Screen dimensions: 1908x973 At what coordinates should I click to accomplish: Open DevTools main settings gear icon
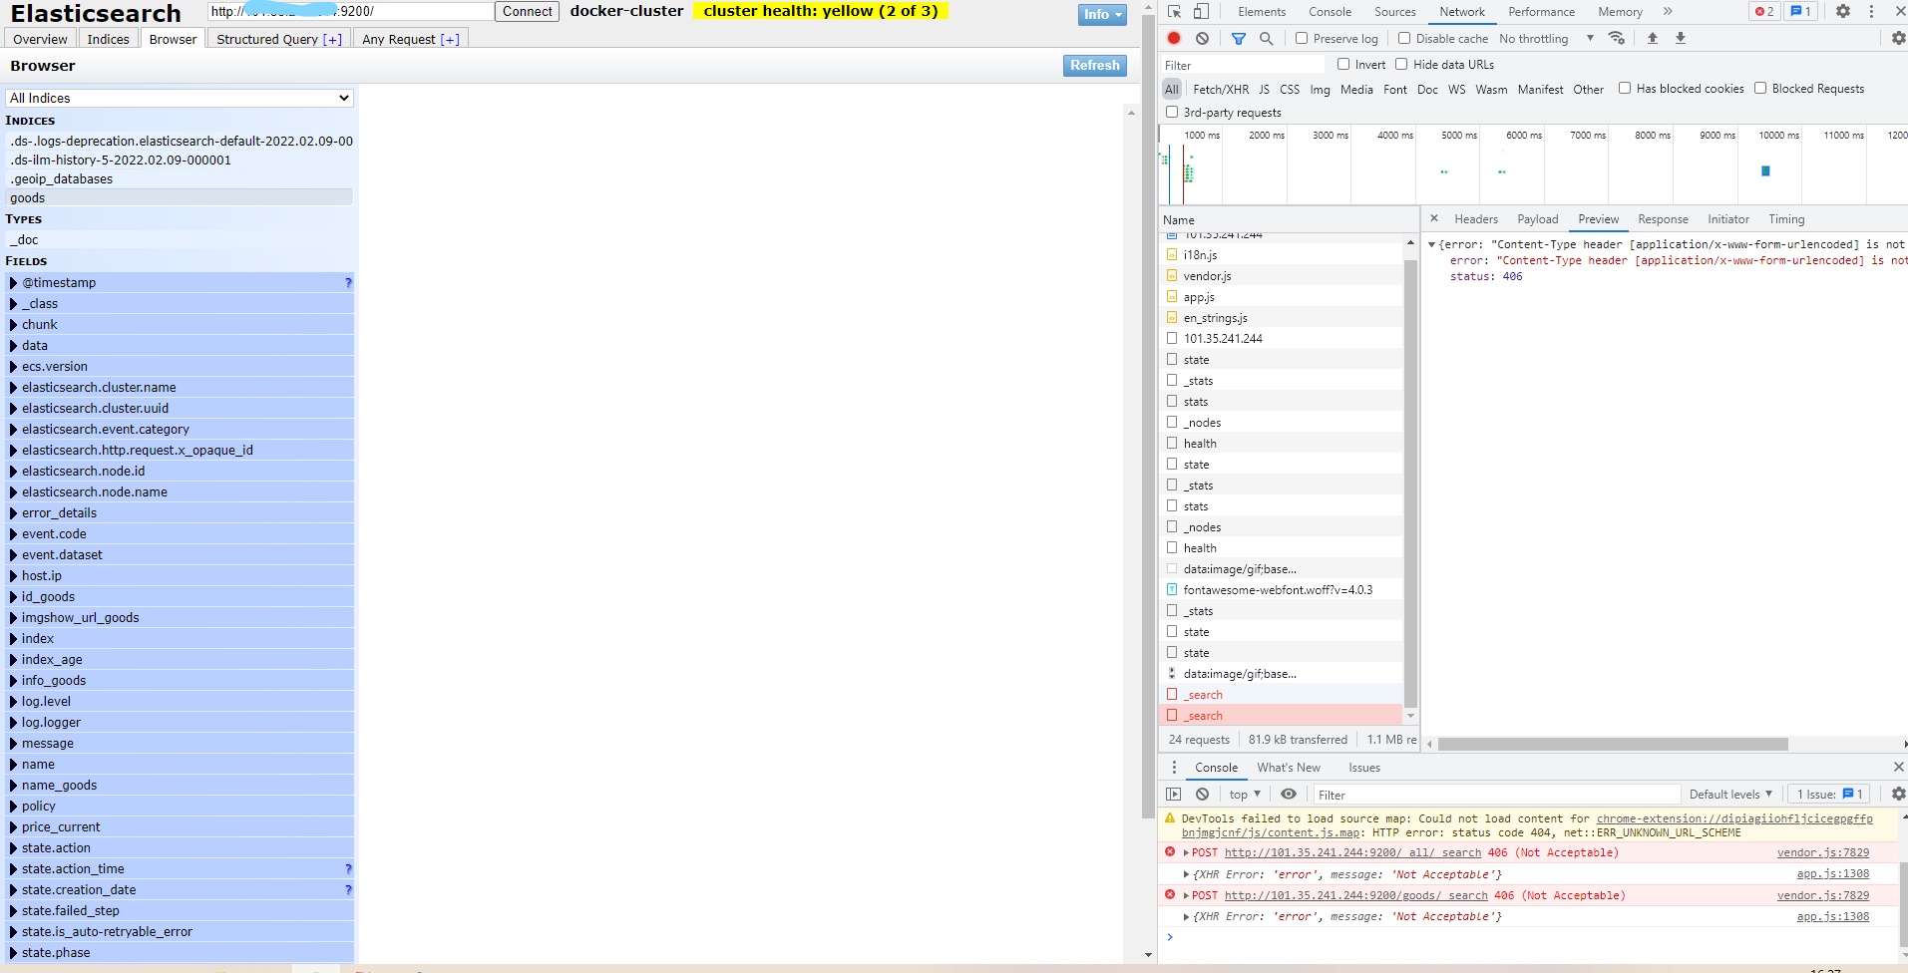1843,12
